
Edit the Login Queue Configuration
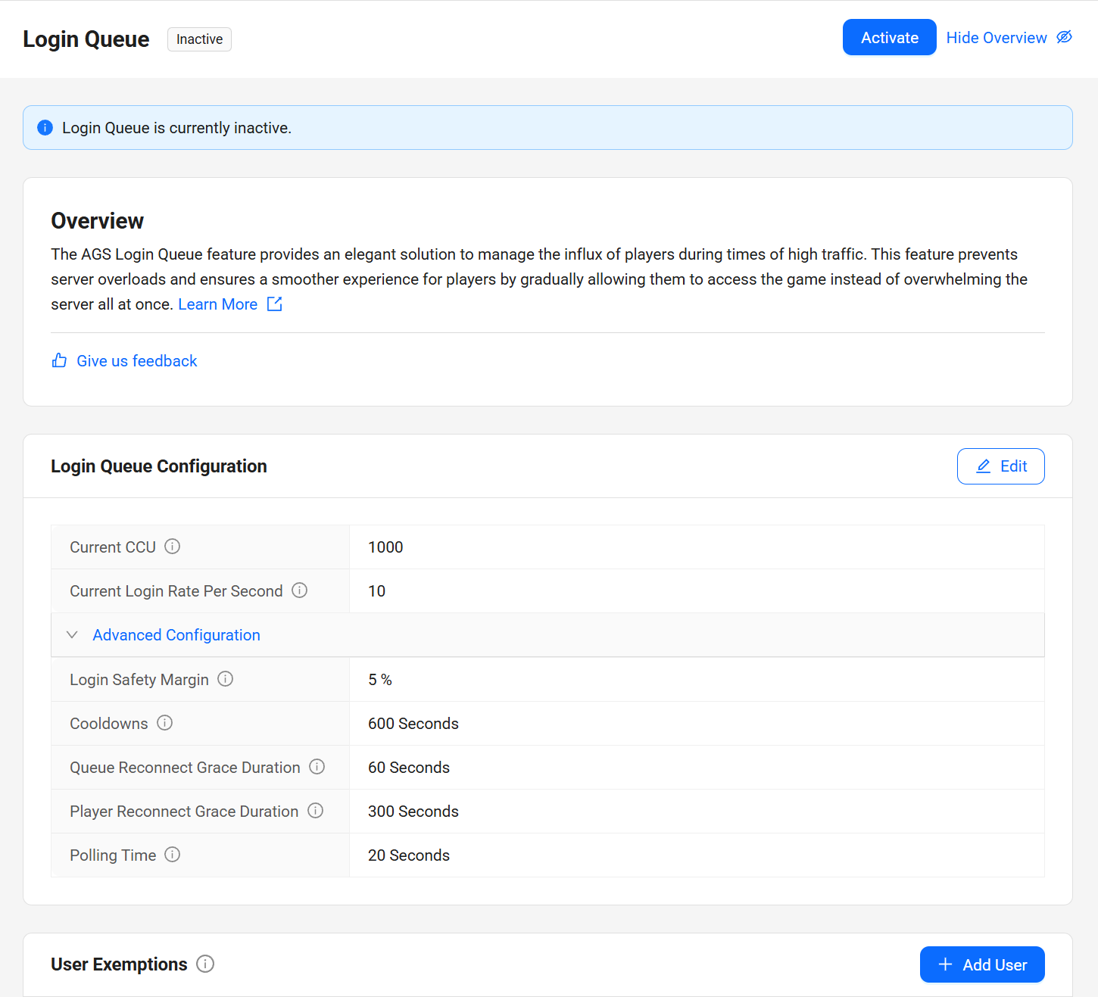click(x=1001, y=466)
